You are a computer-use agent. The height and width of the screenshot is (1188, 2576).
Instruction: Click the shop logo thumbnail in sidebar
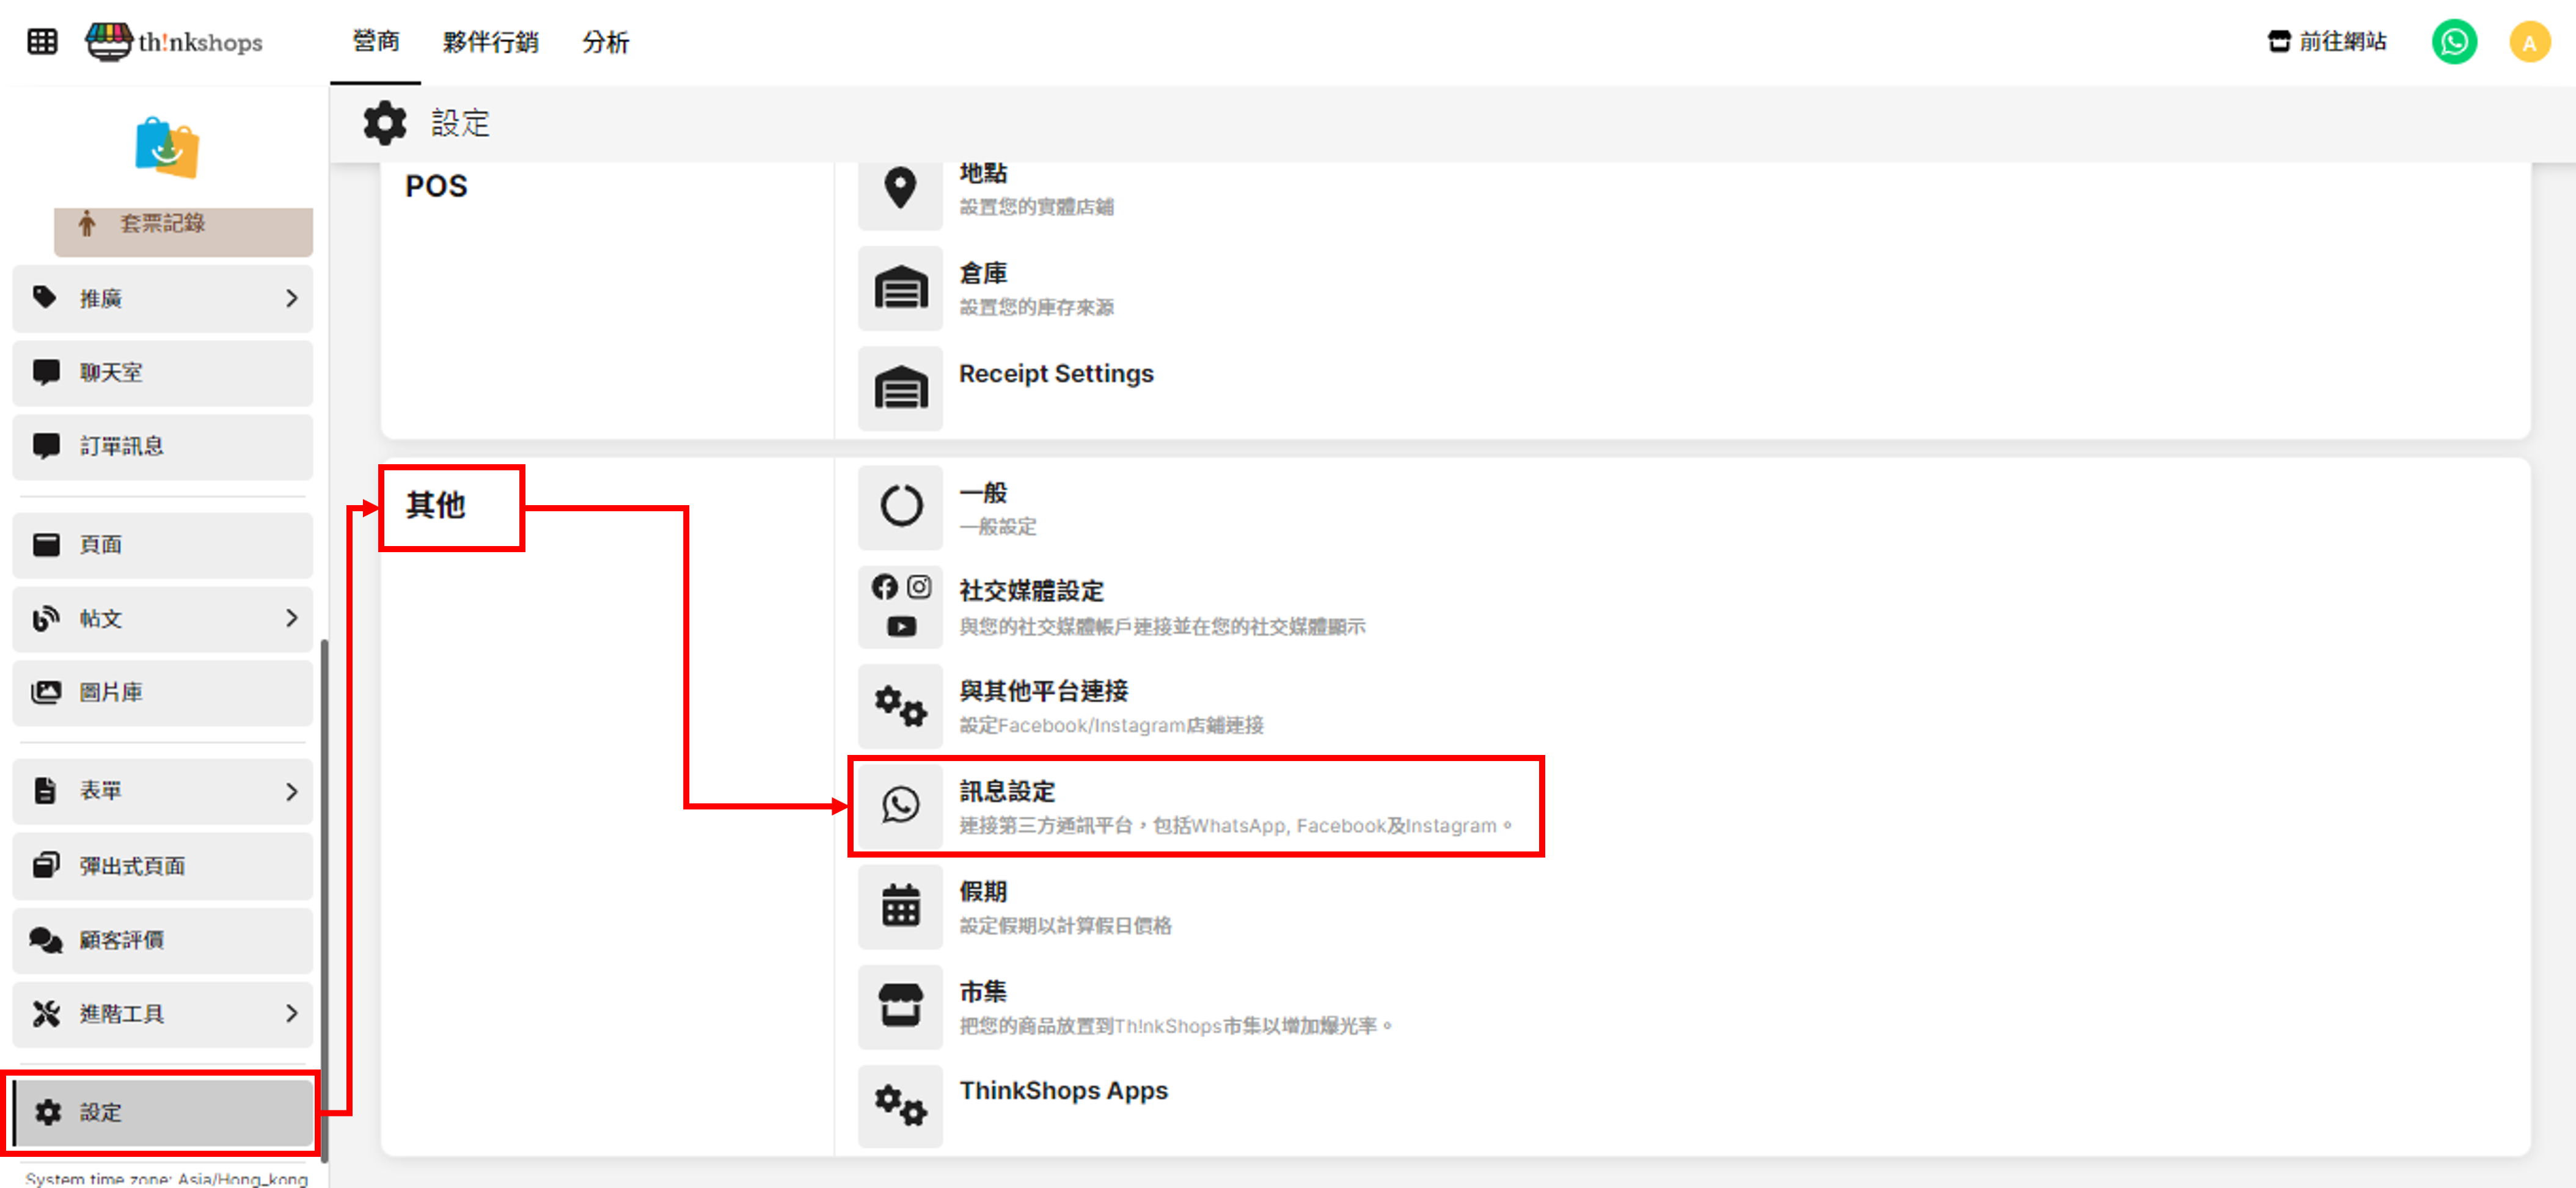click(x=167, y=148)
